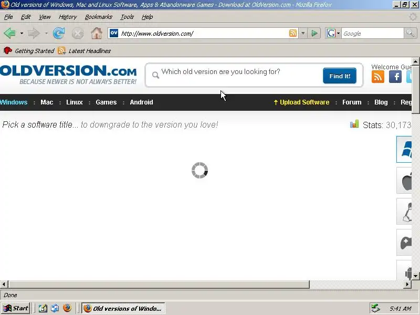Click the Windows Start button

pos(16,308)
